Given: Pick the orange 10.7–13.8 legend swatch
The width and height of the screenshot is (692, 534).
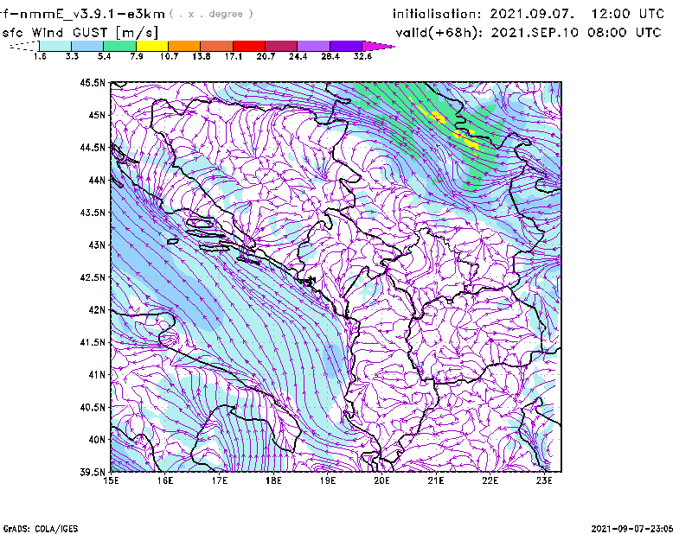Looking at the screenshot, I should (x=184, y=46).
